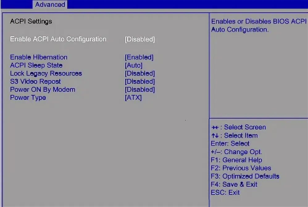Change Lock Legacy Resources [Disabled] value
Viewport: 308px width, 207px height.
[140, 74]
